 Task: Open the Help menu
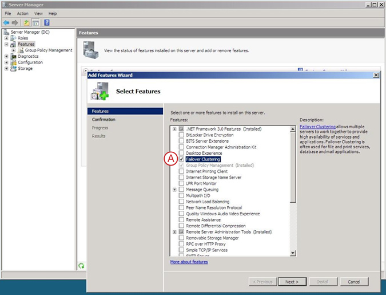(x=53, y=14)
